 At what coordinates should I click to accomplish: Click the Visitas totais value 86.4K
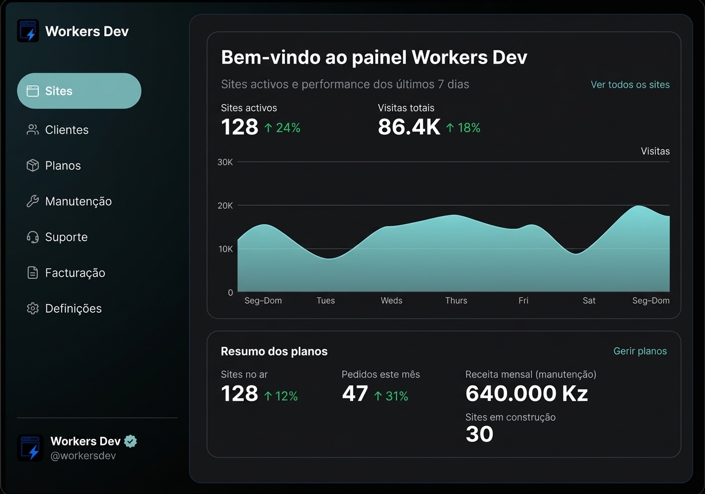coord(409,127)
